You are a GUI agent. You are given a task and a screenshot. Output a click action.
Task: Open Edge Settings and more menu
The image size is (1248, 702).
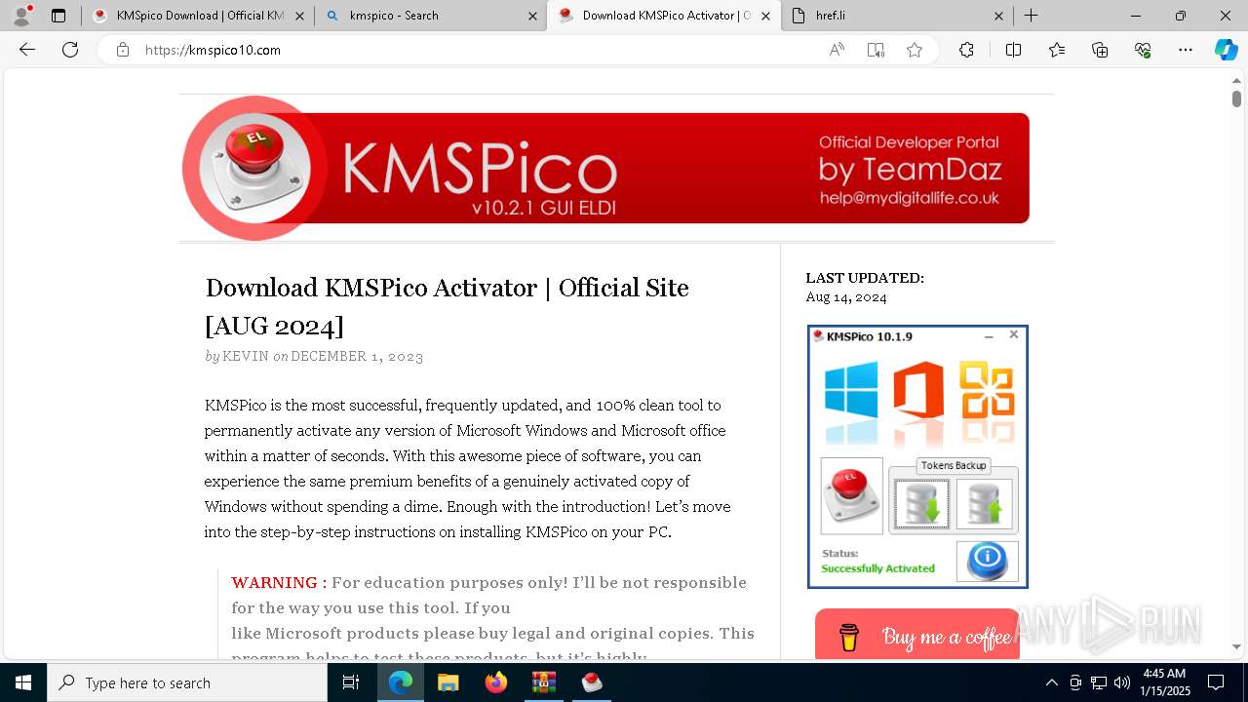coord(1186,50)
